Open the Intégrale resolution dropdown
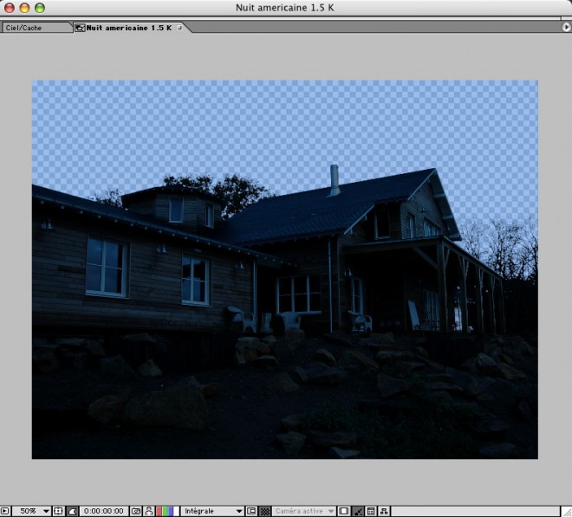This screenshot has width=572, height=517. pos(213,511)
